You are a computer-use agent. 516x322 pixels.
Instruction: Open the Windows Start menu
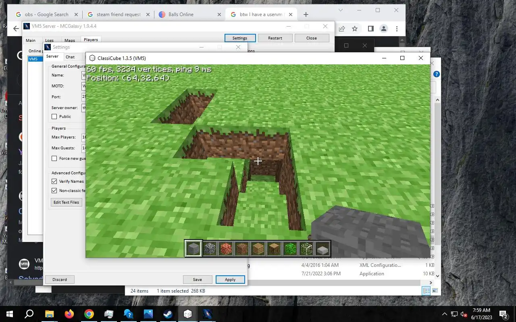10,314
